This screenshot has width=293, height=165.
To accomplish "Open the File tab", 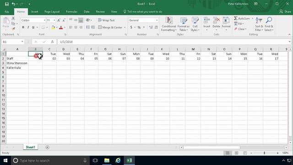I will click(7, 11).
